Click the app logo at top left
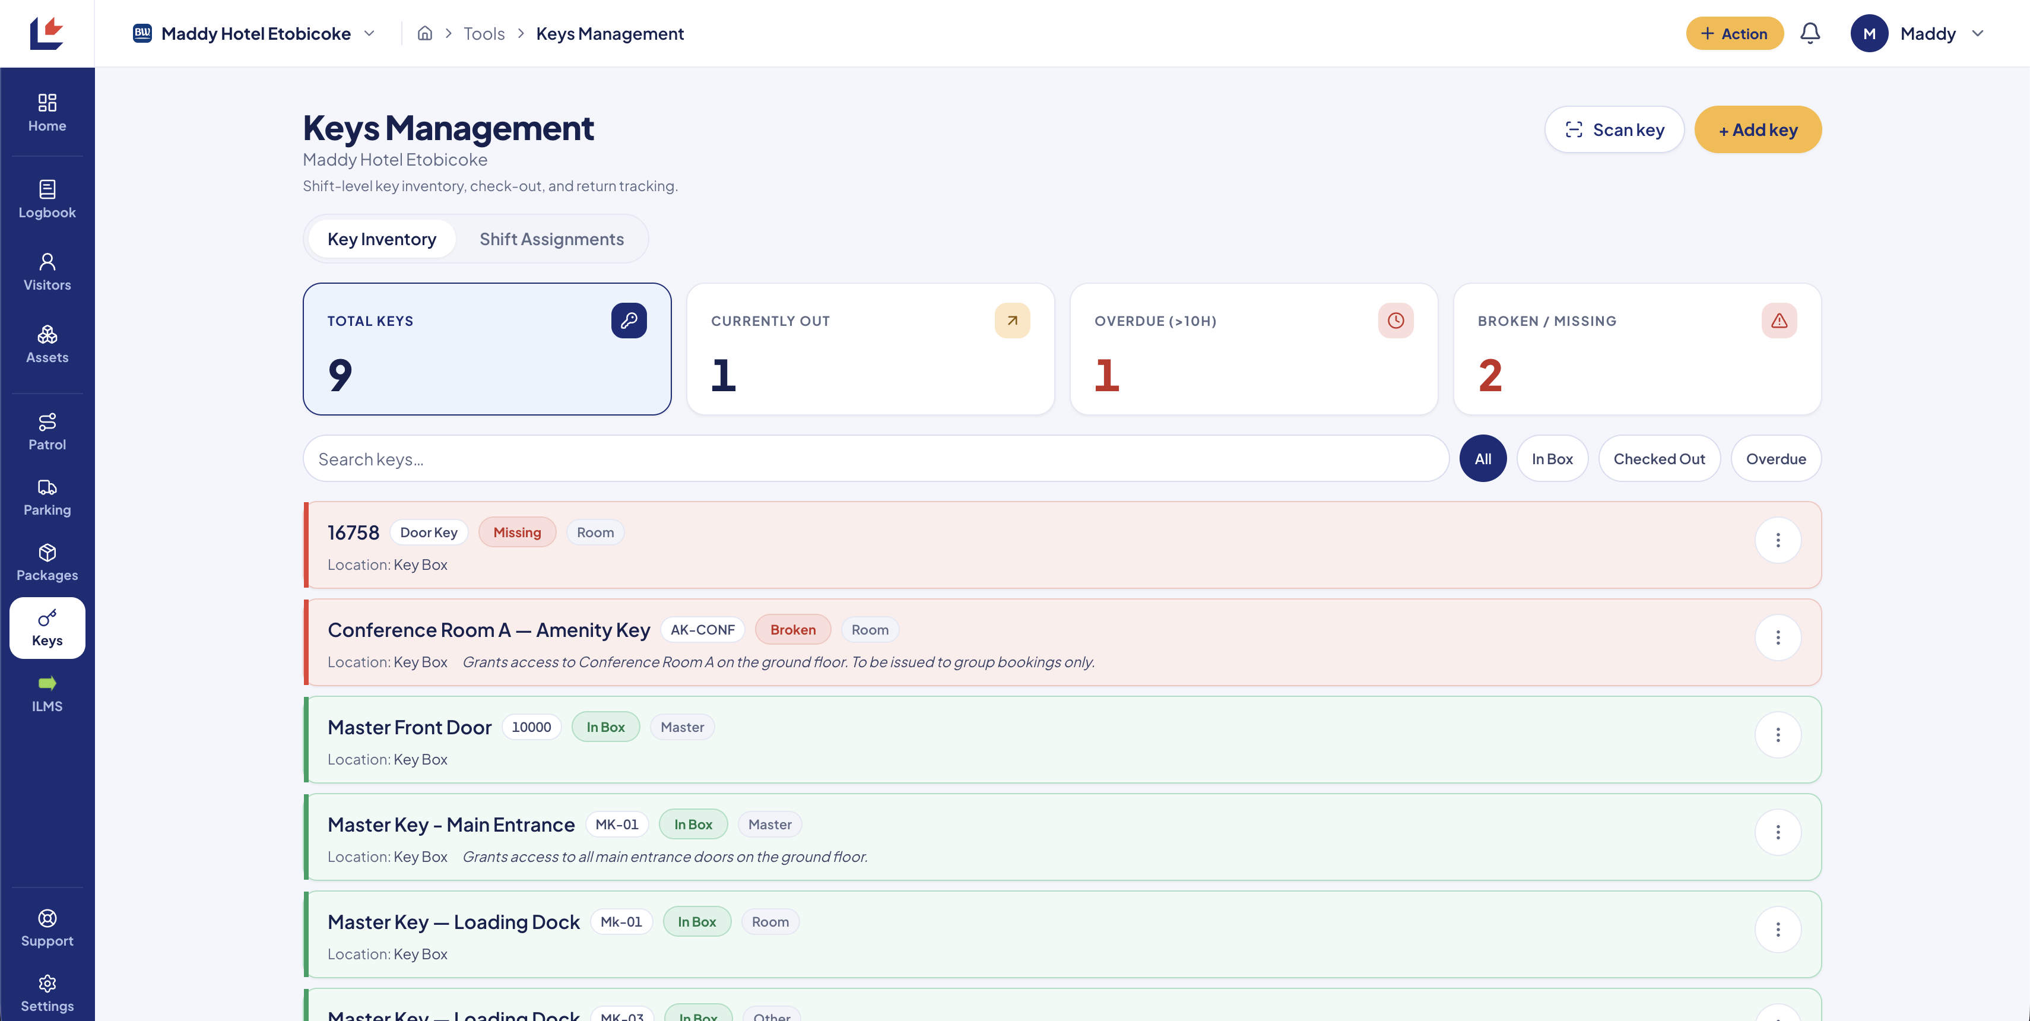This screenshot has height=1021, width=2030. click(46, 33)
